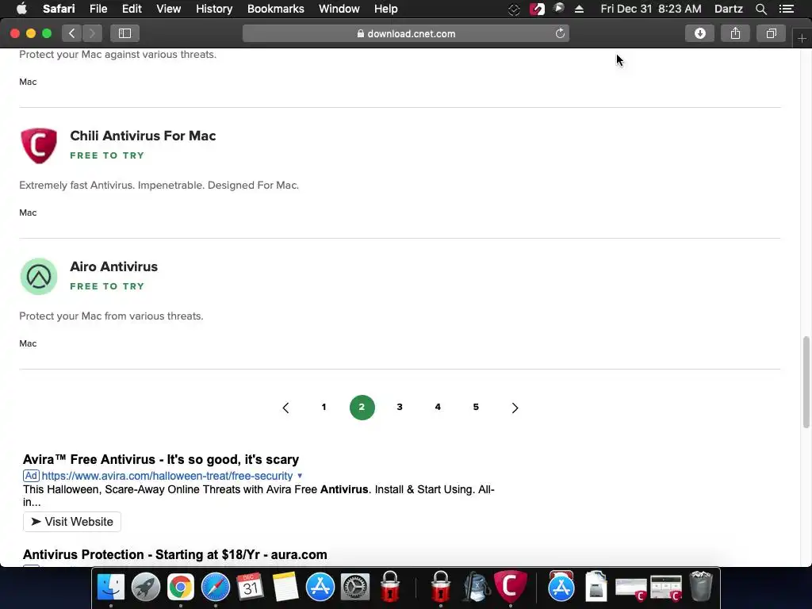Open the vacuum cleaner app in the Dock
Viewport: 812px width, 609px height.
pos(476,588)
